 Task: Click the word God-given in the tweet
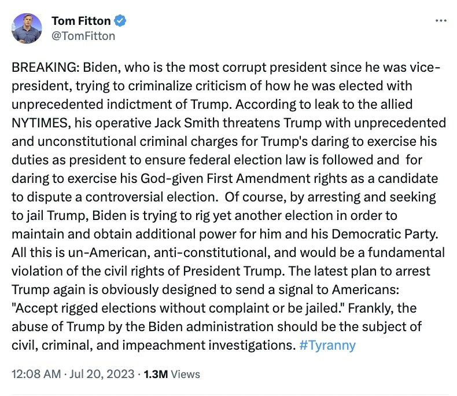point(172,178)
